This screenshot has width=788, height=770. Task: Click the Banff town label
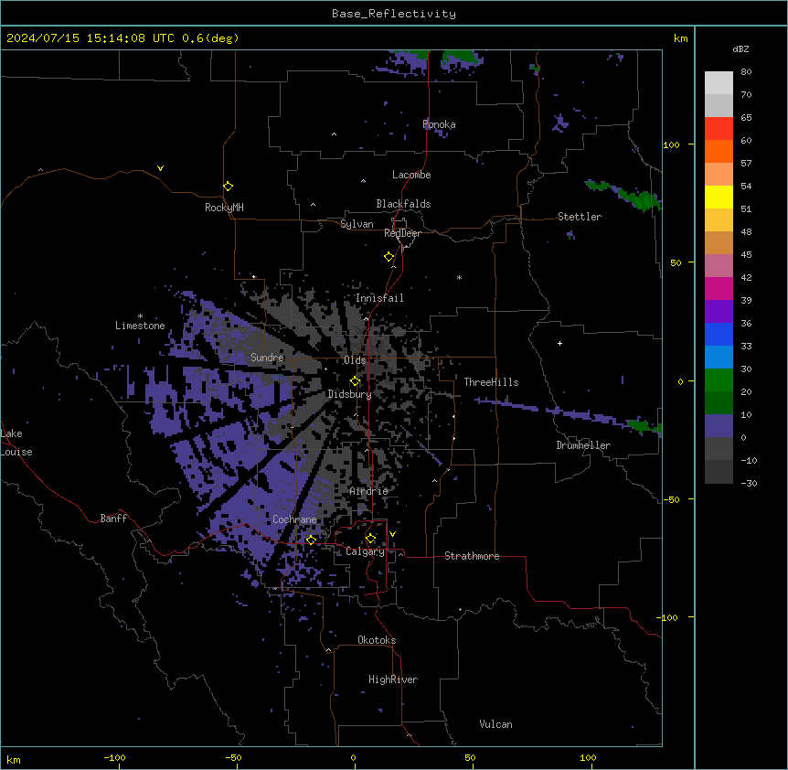coord(113,519)
